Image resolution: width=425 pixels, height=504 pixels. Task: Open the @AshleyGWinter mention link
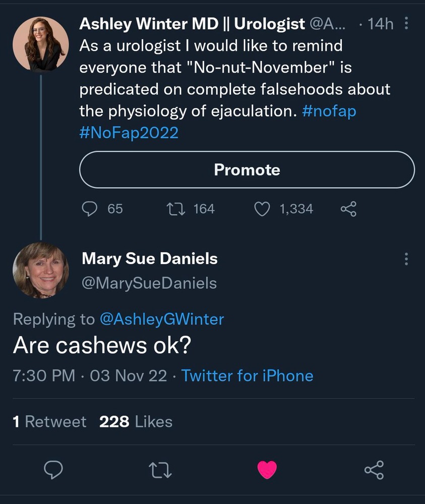point(162,319)
